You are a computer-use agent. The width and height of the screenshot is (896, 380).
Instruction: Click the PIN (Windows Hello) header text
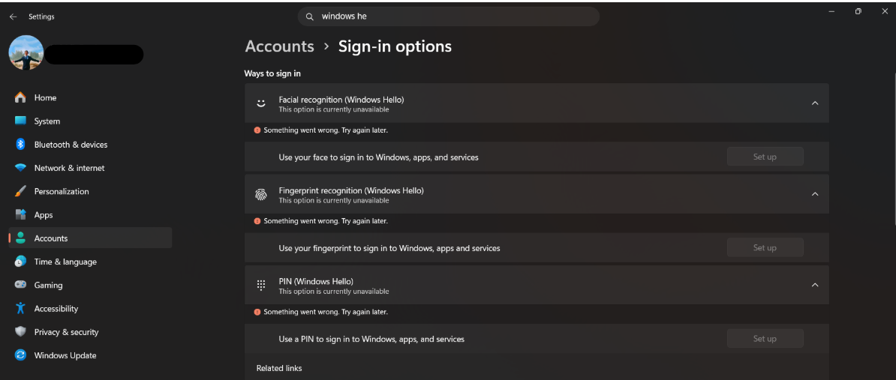[x=316, y=281]
